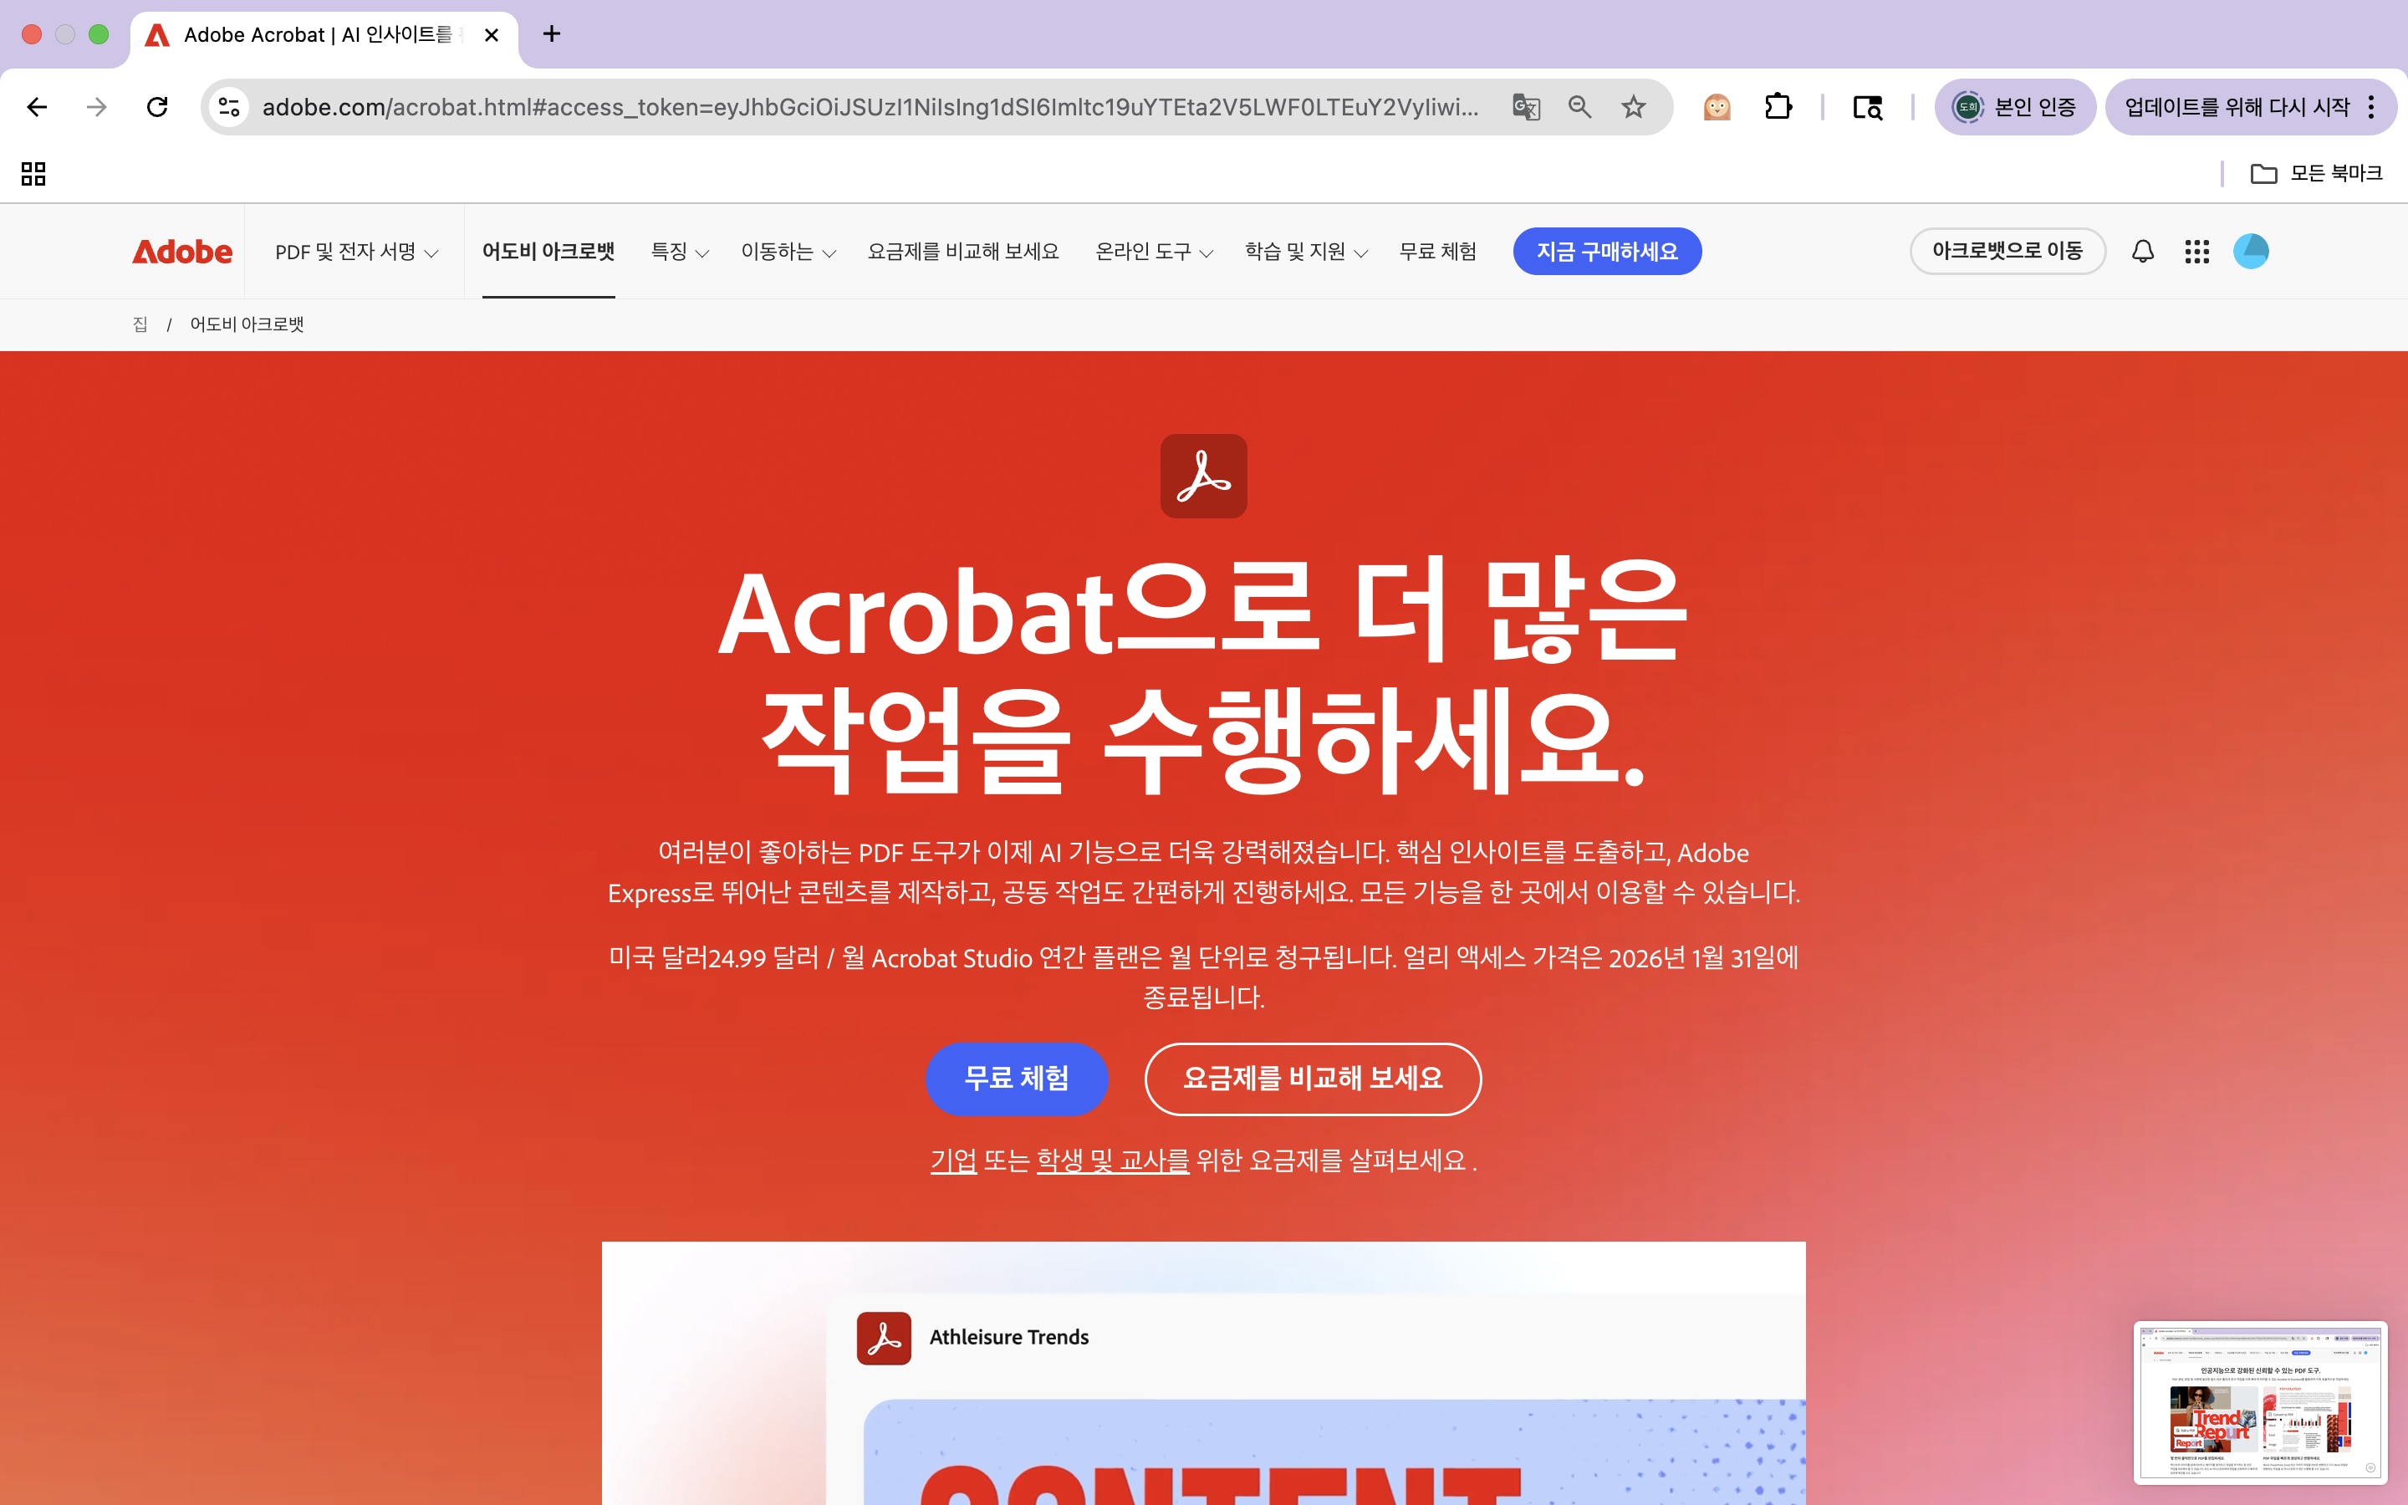Click the Adobe logo in header
This screenshot has width=2408, height=1505.
[x=182, y=251]
